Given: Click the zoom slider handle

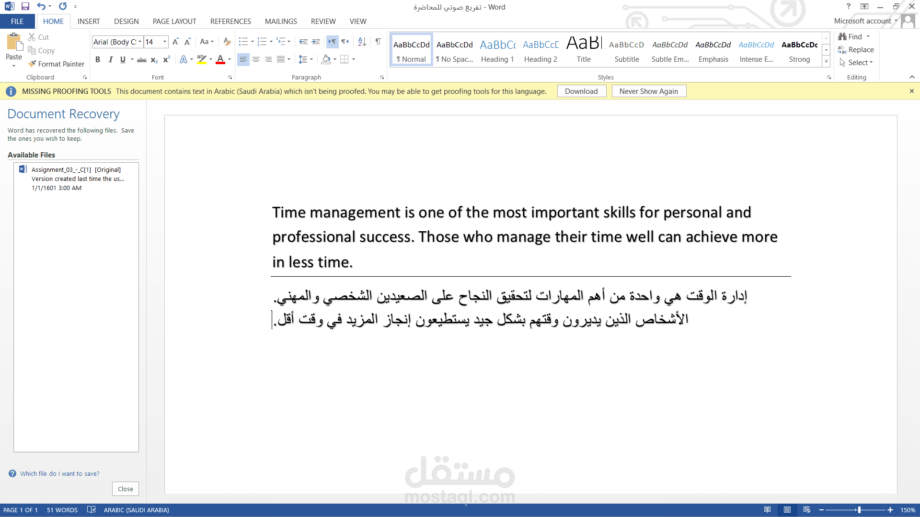Looking at the screenshot, I should tap(859, 510).
